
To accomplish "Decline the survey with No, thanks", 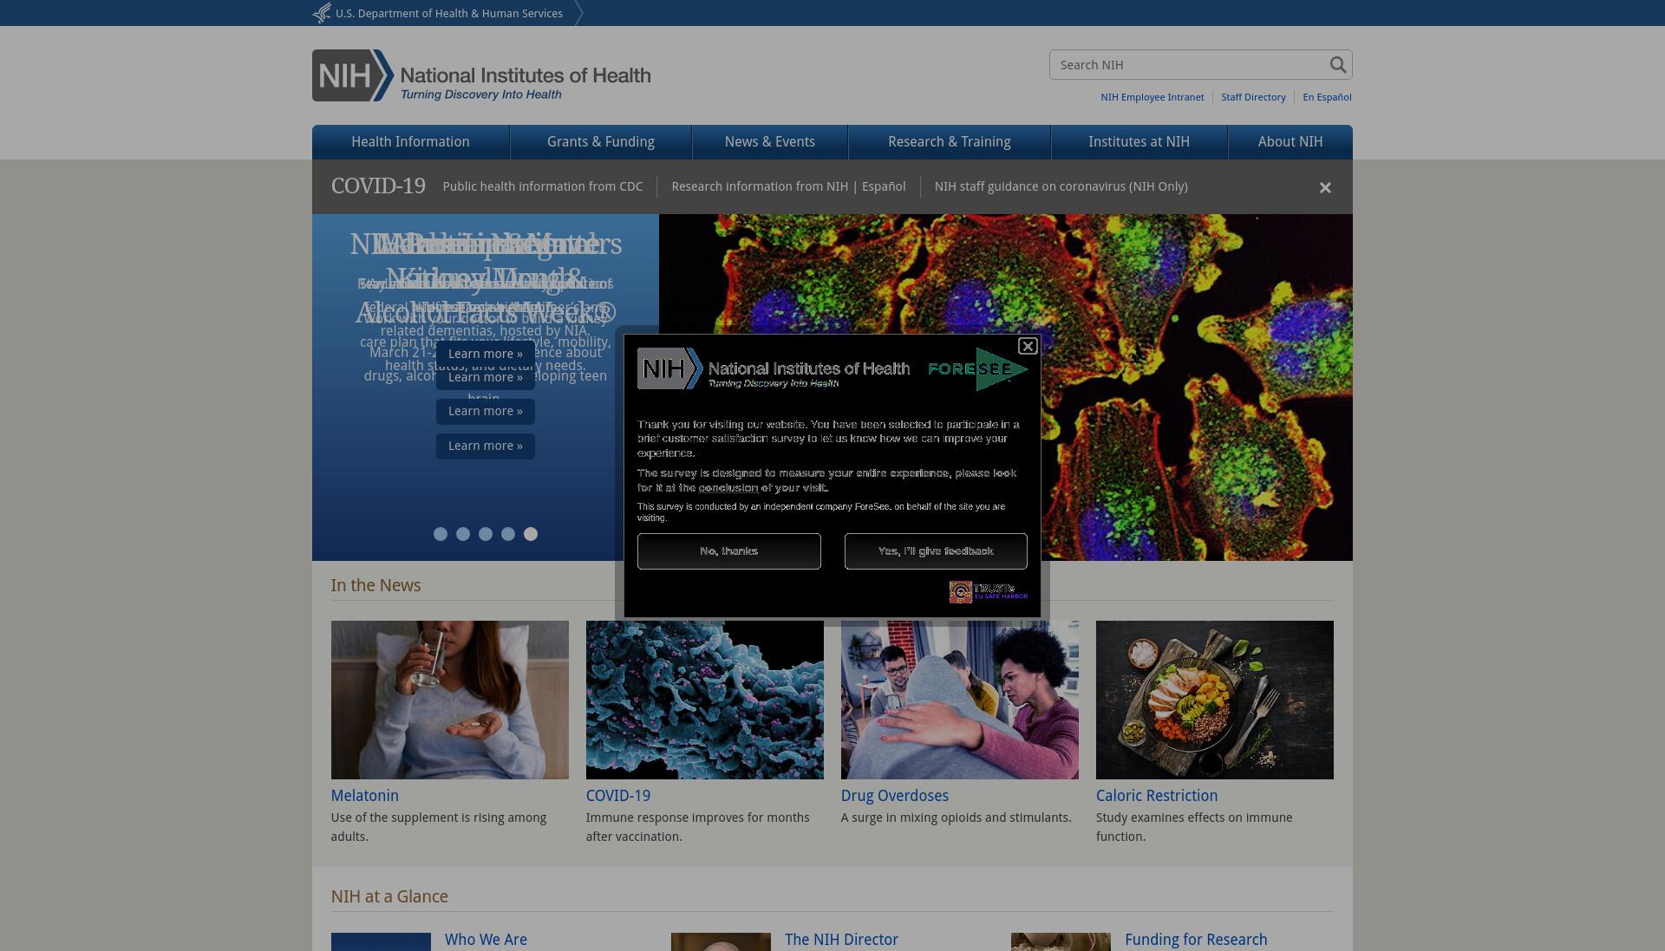I will pos(729,551).
